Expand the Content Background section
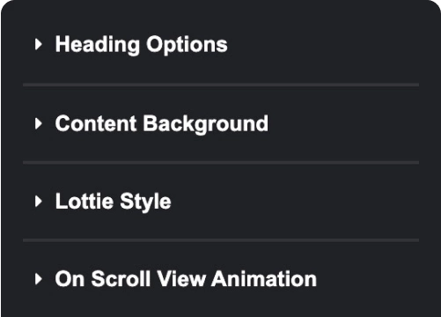Screen dimensions: 441x317 (221, 123)
